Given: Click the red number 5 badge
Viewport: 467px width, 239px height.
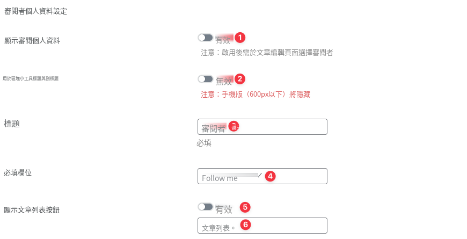Looking at the screenshot, I should tap(245, 207).
